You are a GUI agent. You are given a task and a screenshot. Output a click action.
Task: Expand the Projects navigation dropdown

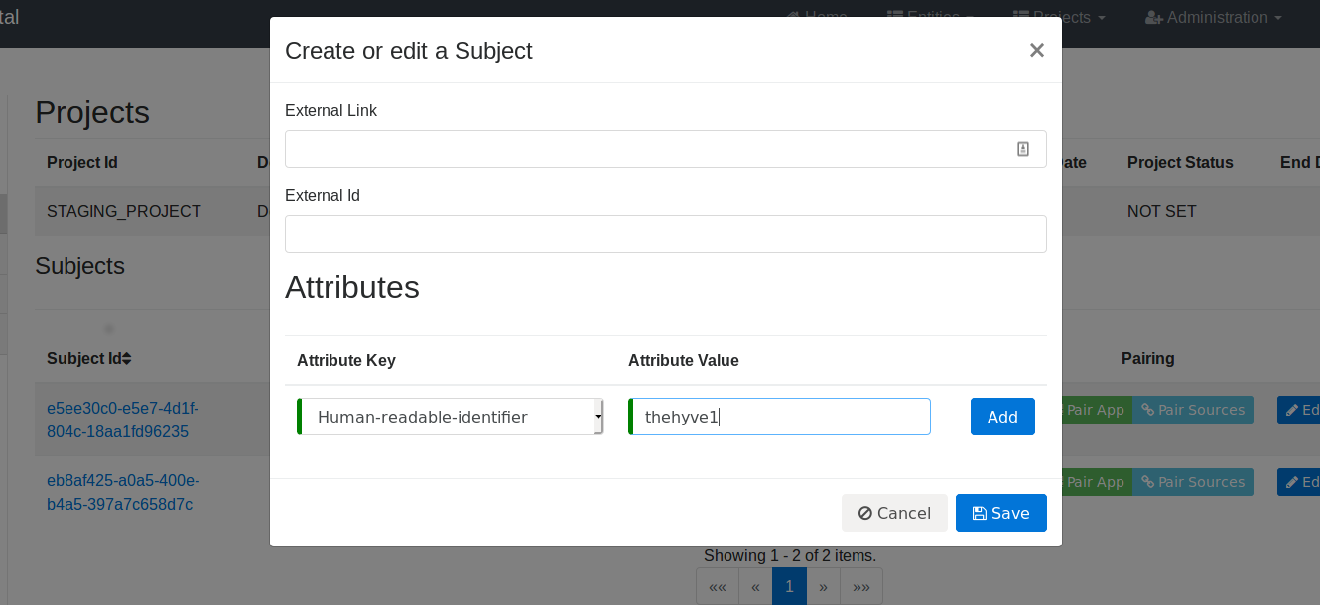[1061, 18]
